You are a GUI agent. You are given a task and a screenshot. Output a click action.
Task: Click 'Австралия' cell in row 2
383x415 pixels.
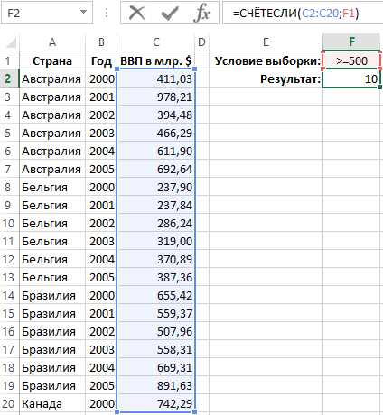click(52, 78)
